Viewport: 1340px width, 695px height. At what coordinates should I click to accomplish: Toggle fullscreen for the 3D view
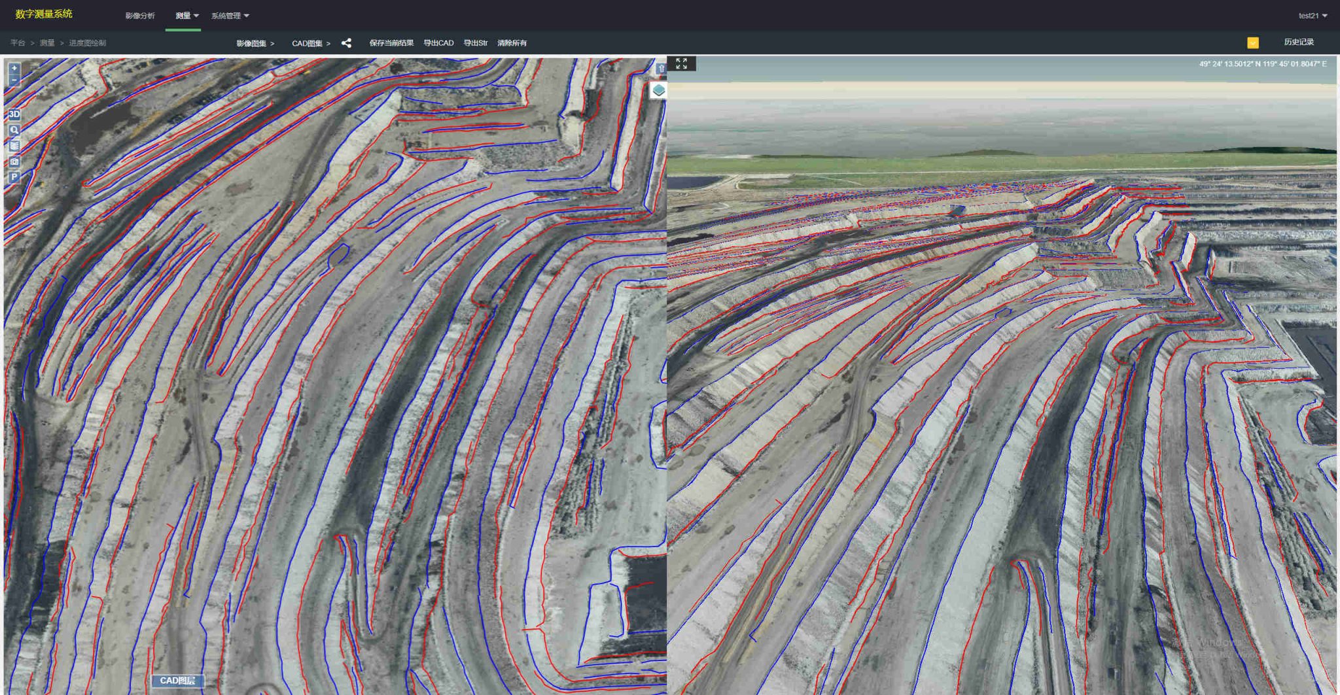(x=681, y=63)
